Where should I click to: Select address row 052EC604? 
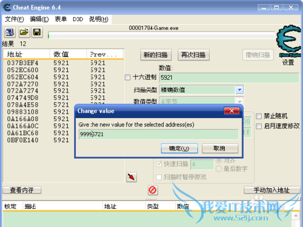(22, 77)
